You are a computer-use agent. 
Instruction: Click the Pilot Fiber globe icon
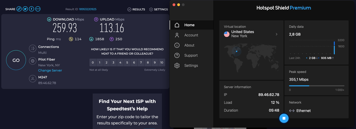click(x=33, y=61)
